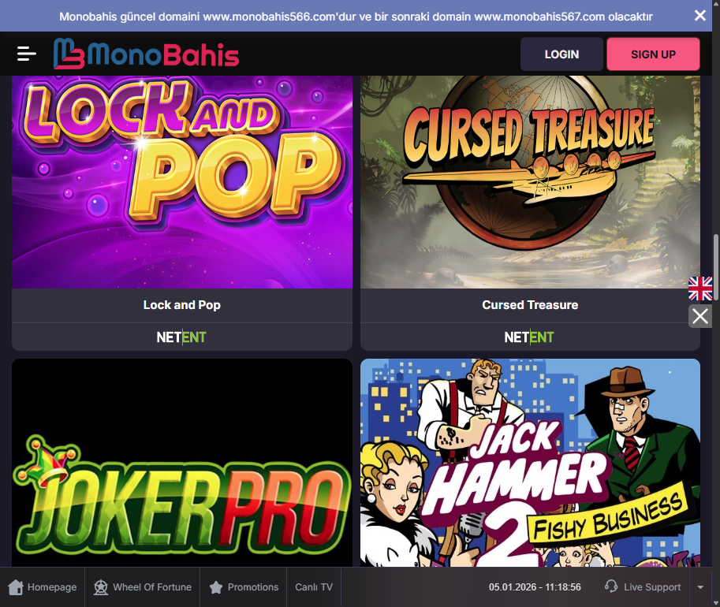Click the Lock and Pop title link
Screen dimensions: 720x607
(x=182, y=305)
